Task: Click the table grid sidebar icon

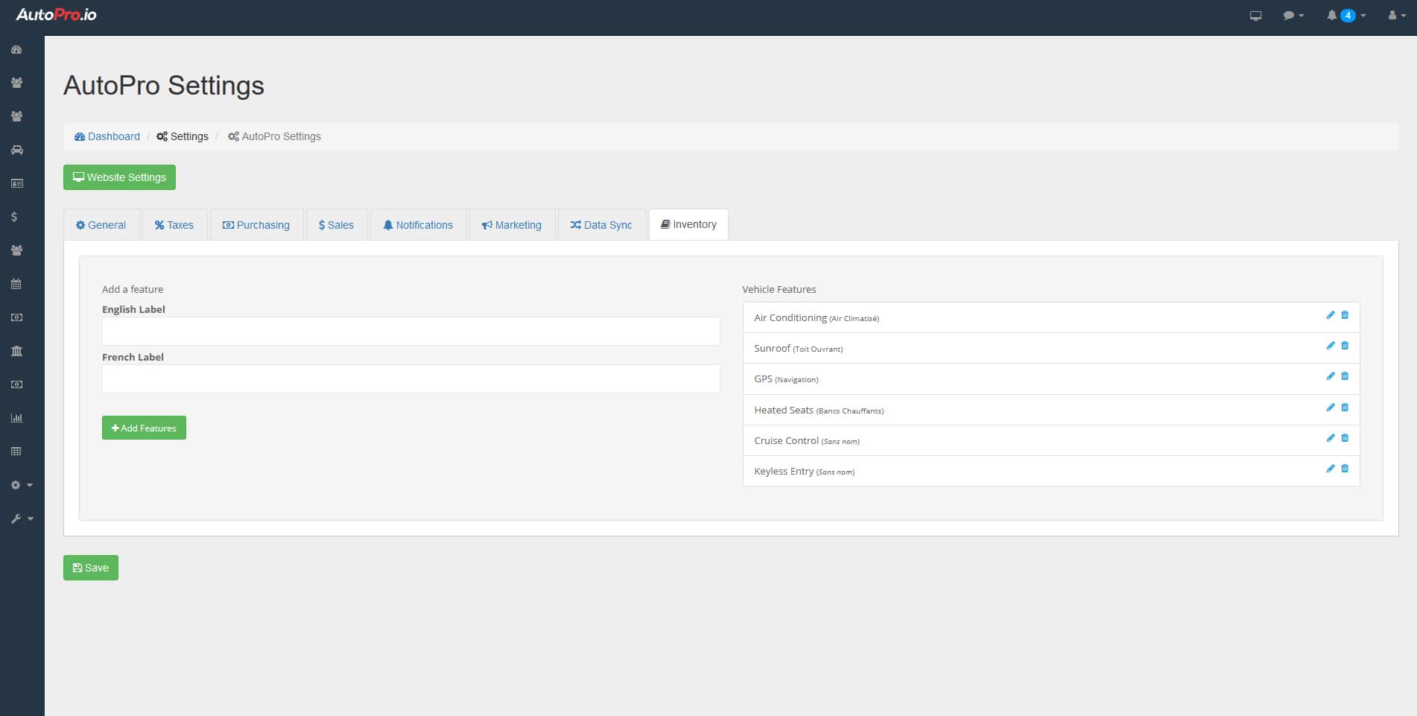Action: tap(16, 452)
